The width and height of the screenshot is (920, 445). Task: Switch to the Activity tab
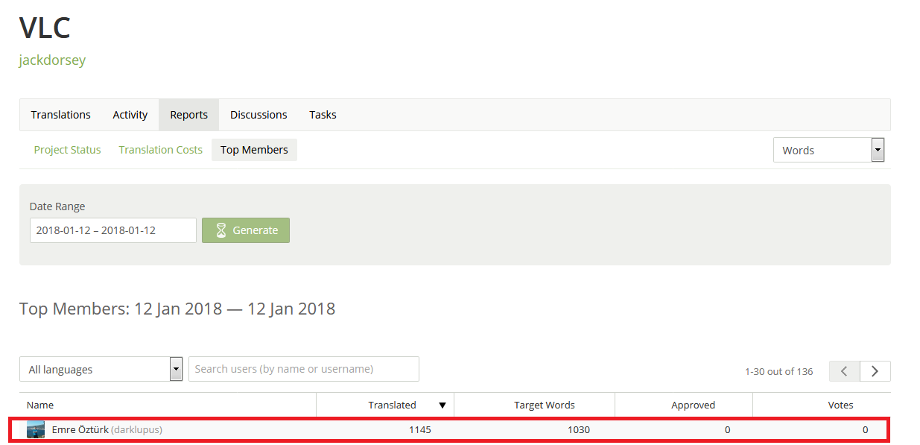pos(130,115)
